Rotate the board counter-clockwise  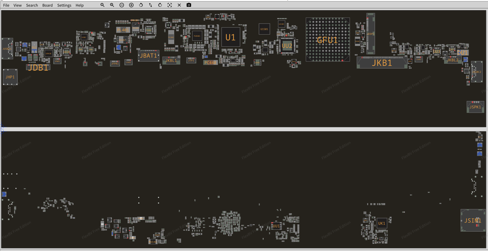pos(141,5)
